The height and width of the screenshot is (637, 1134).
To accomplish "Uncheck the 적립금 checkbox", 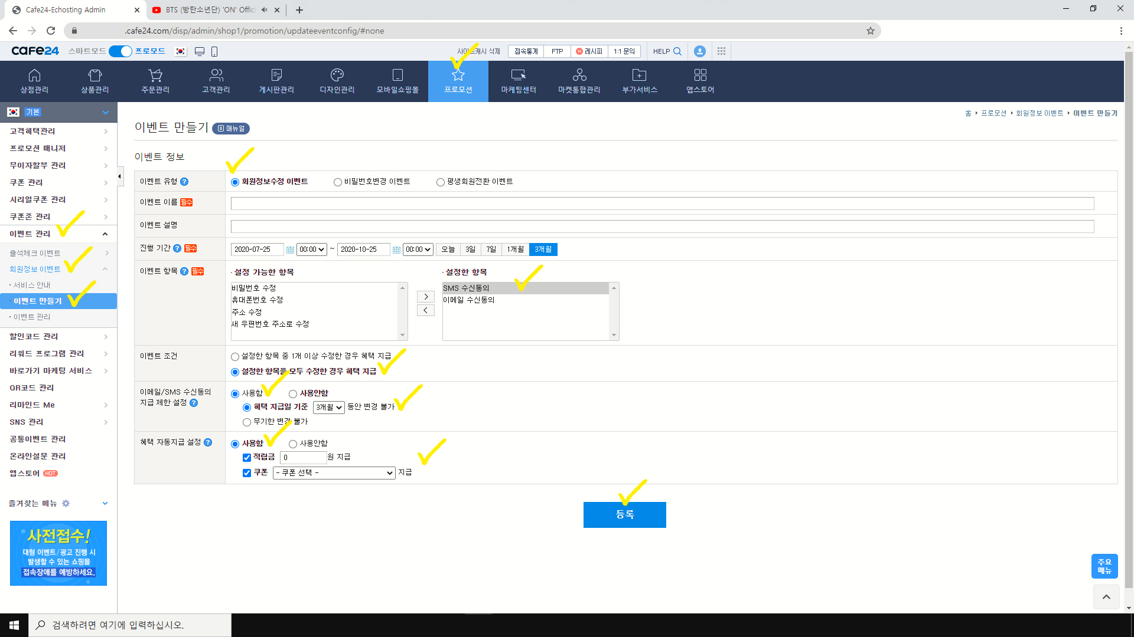I will 247,458.
